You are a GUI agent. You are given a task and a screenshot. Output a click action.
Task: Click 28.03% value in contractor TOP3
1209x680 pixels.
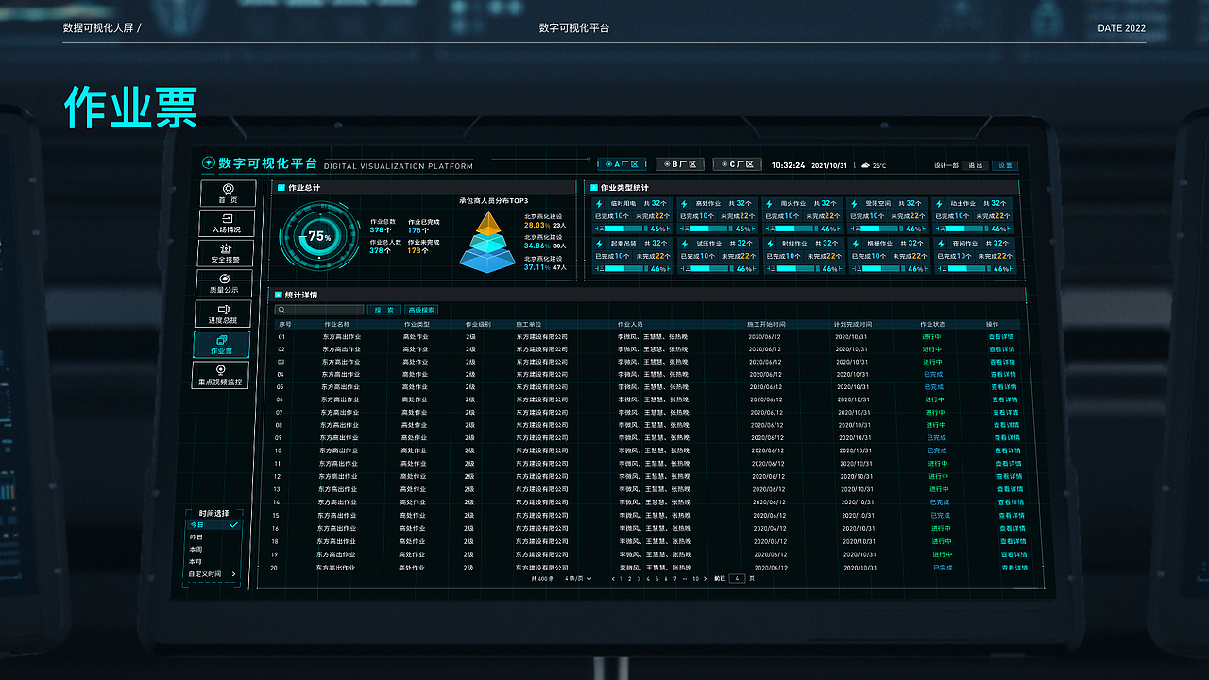(536, 226)
